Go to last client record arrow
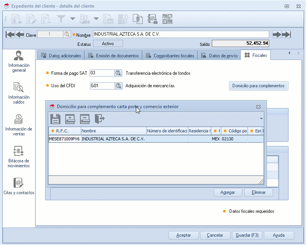Screen dimensions: 306x245 (287, 35)
